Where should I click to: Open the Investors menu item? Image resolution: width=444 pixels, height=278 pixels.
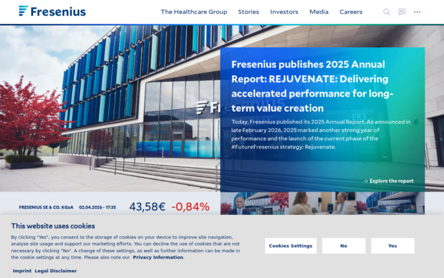pos(284,12)
